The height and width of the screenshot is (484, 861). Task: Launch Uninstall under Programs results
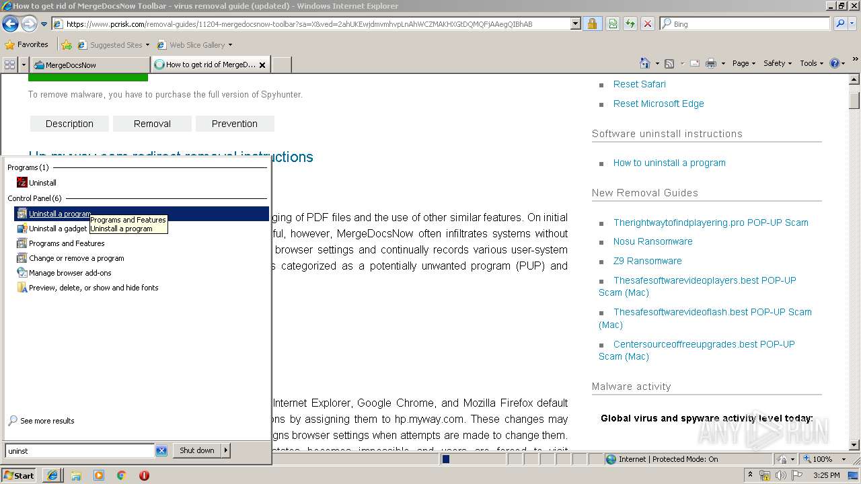pyautogui.click(x=141, y=183)
